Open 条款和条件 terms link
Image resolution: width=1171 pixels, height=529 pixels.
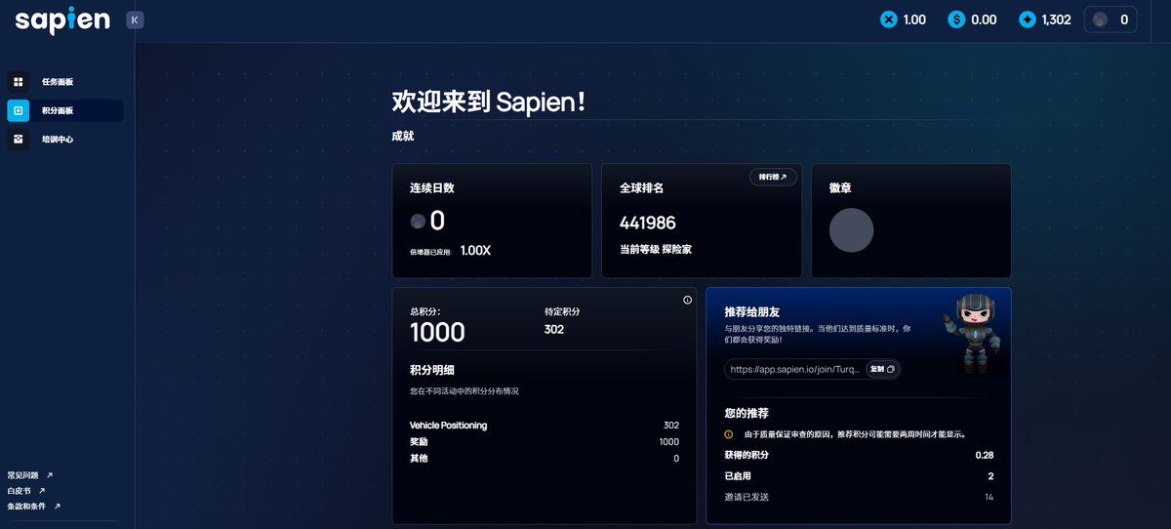[x=33, y=507]
